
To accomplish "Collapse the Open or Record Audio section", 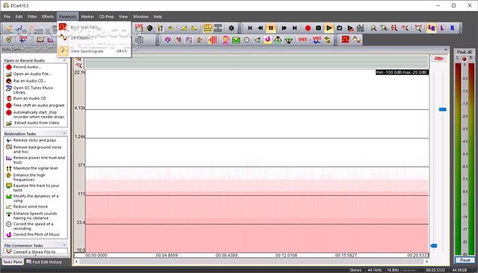I will click(x=64, y=60).
